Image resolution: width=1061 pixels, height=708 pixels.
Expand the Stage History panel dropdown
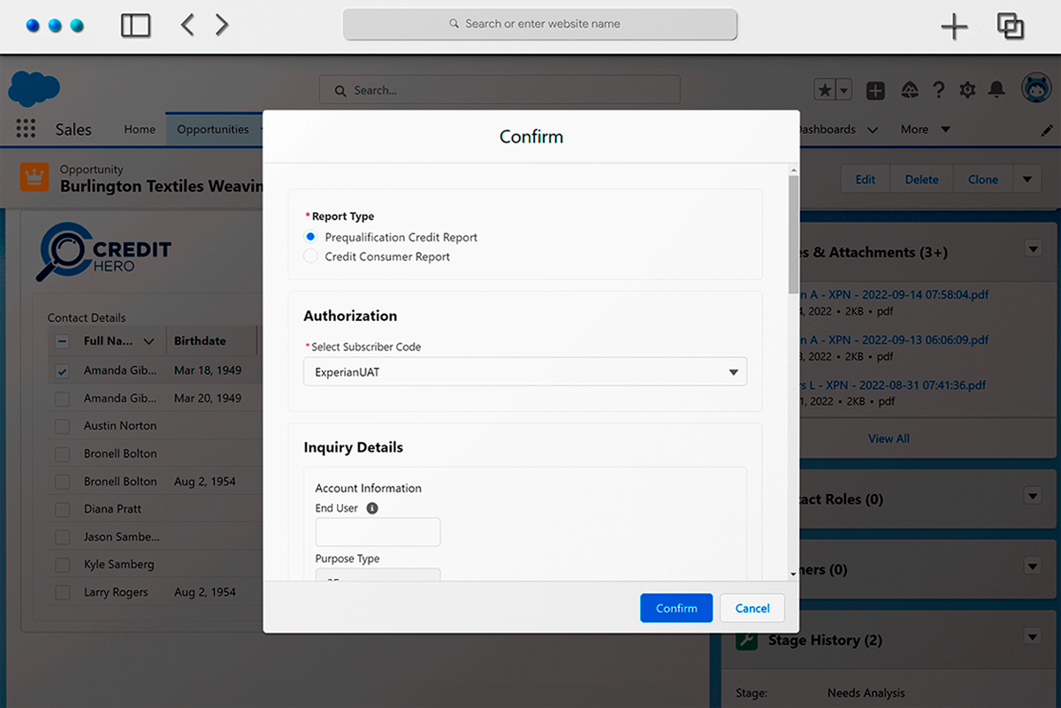1033,636
